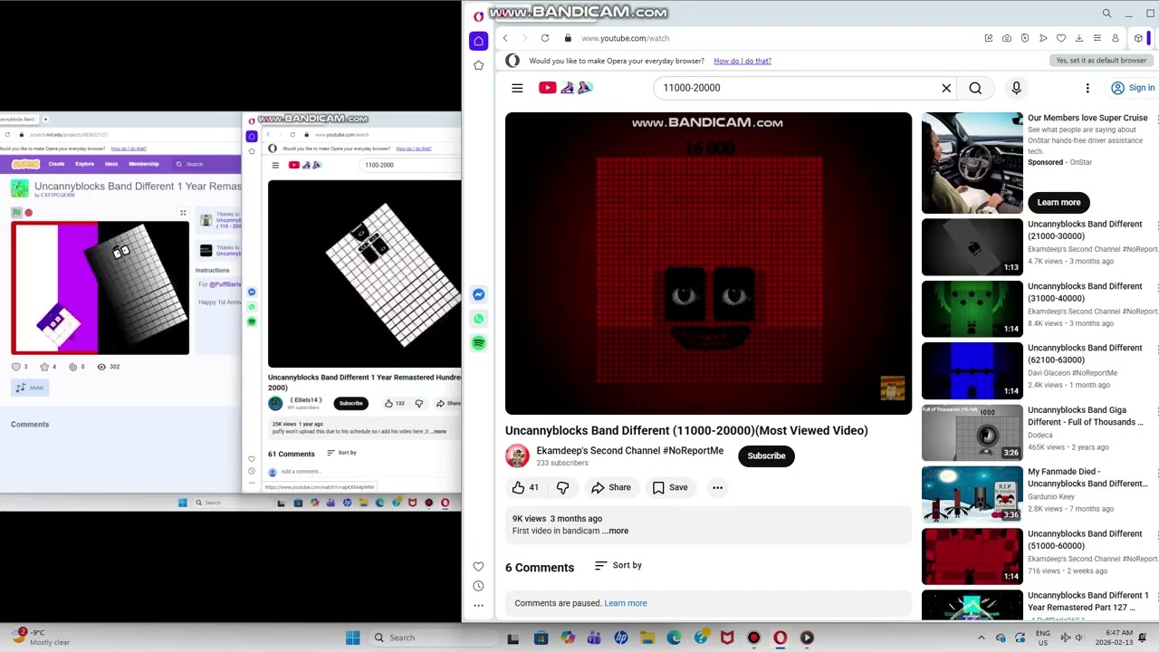Open video thumbnail for (21000-30000)
This screenshot has width=1159, height=652.
point(972,247)
